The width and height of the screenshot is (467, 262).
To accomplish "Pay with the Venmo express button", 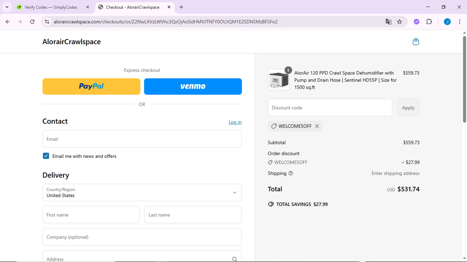I will click(x=193, y=86).
